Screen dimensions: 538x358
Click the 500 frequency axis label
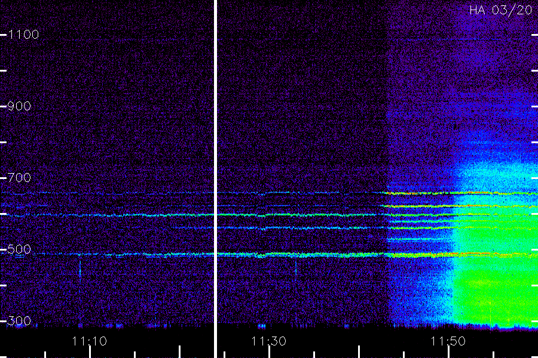(19, 249)
